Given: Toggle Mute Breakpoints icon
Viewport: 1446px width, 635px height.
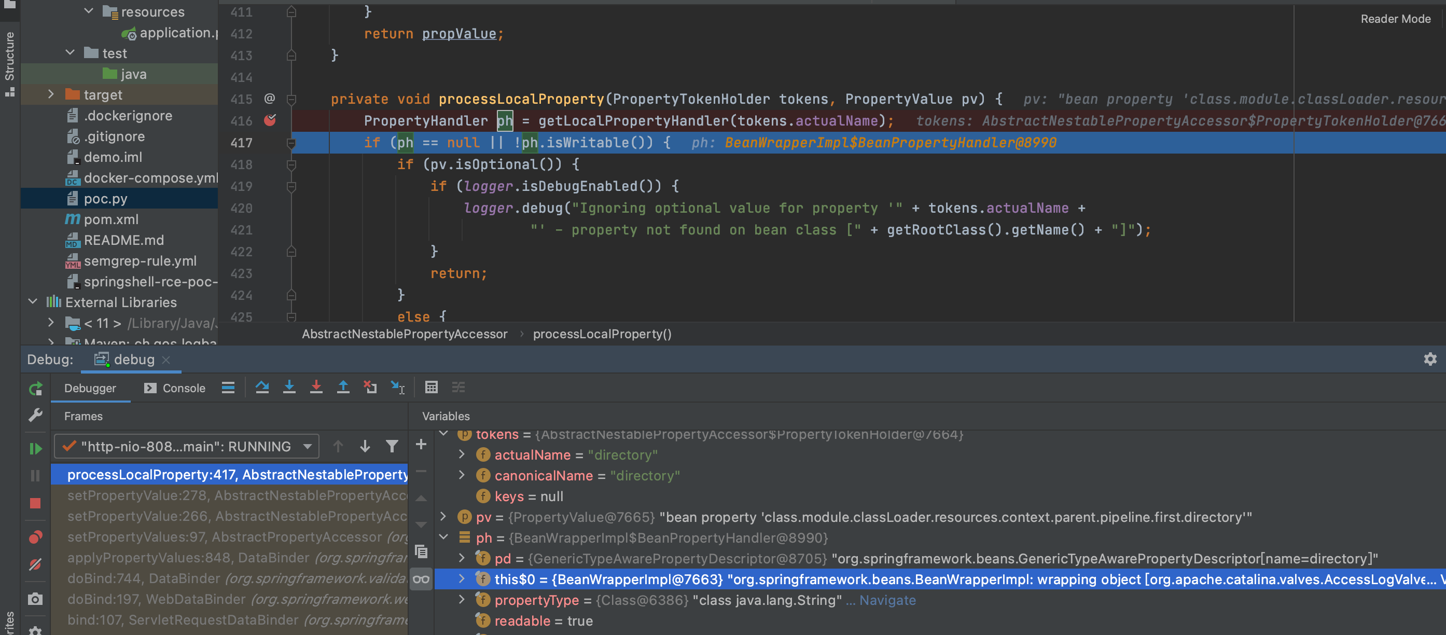Looking at the screenshot, I should tap(35, 564).
